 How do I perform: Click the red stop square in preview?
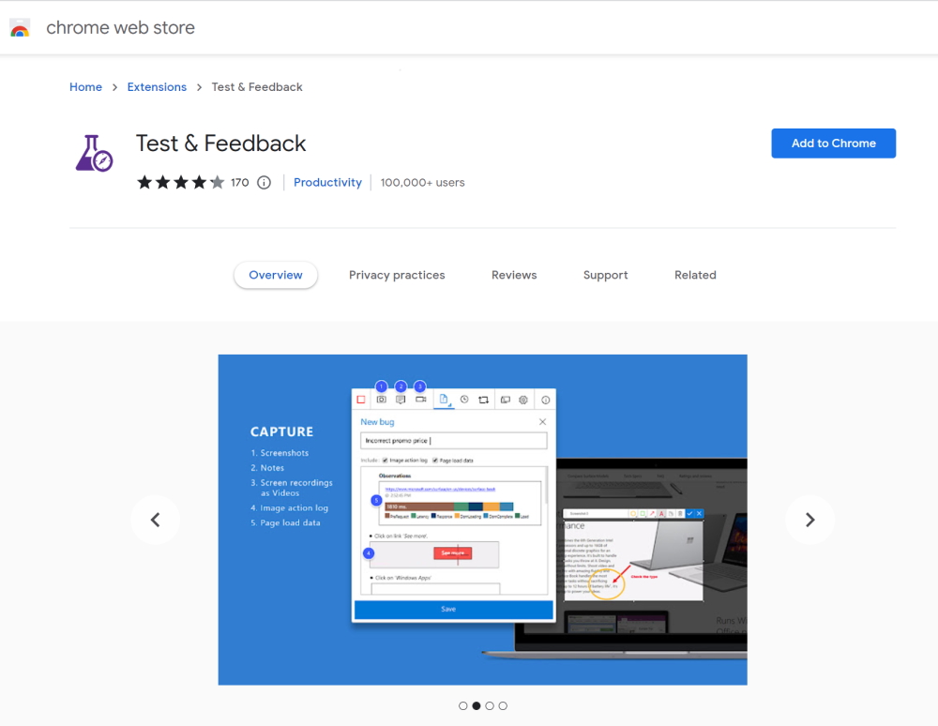(361, 400)
